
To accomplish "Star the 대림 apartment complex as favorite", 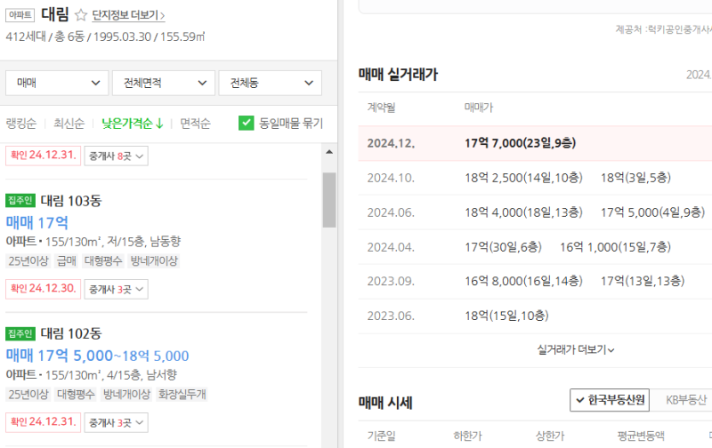I will 81,15.
